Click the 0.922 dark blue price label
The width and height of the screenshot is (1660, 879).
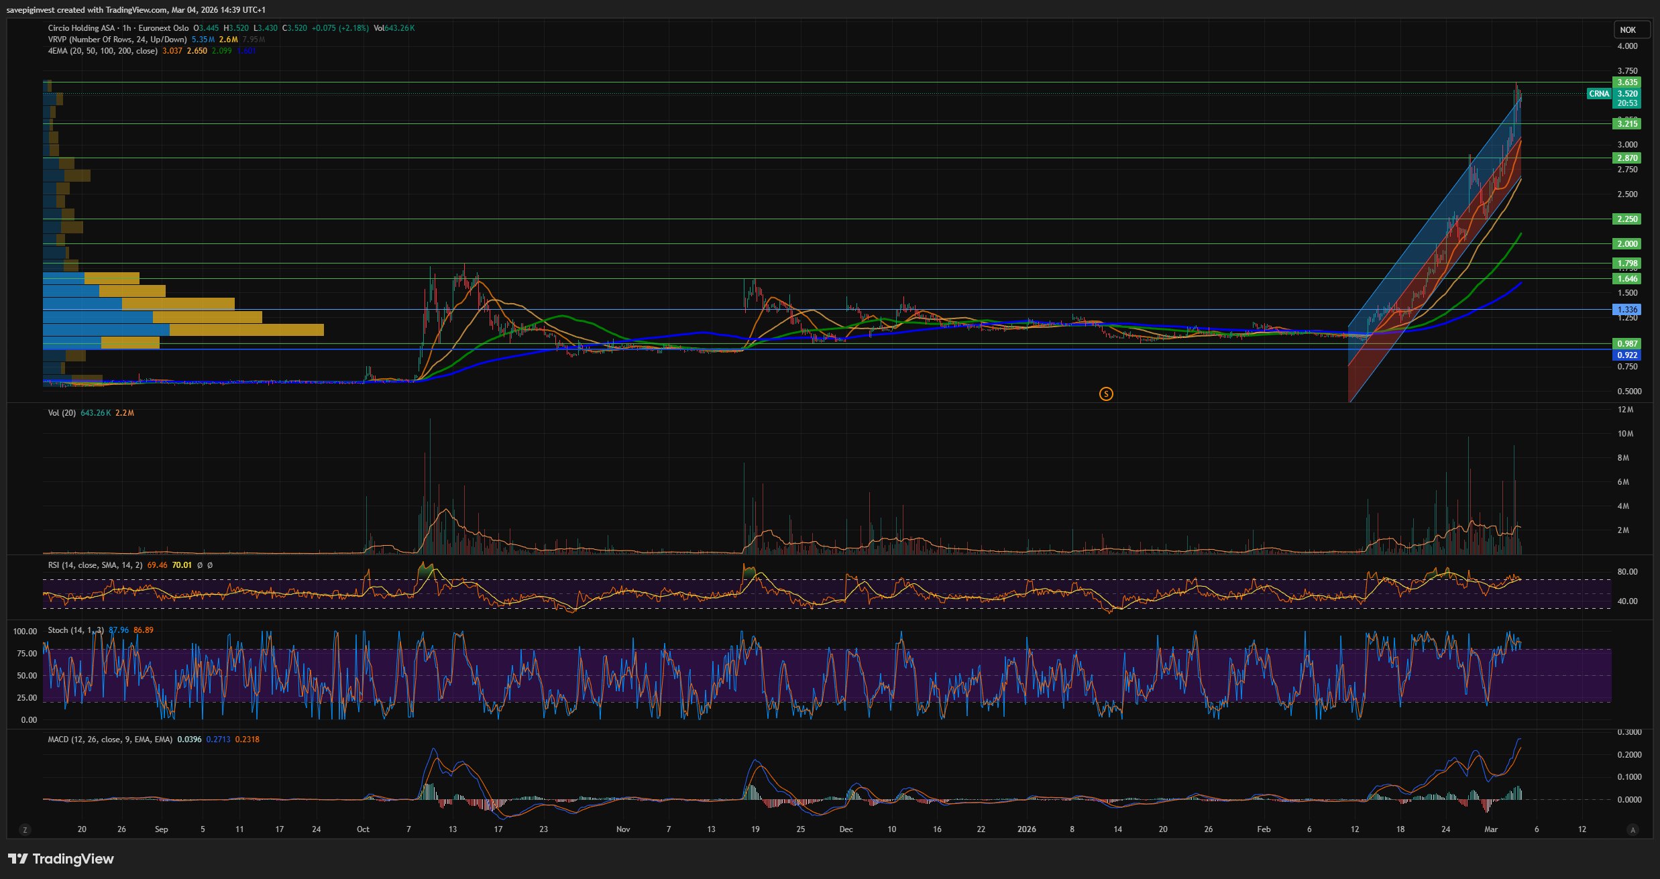[1626, 355]
